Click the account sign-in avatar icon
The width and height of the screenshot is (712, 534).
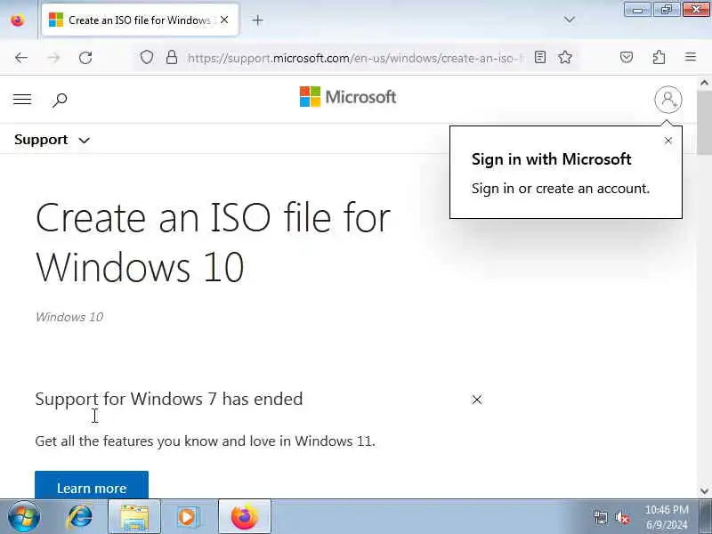(668, 100)
